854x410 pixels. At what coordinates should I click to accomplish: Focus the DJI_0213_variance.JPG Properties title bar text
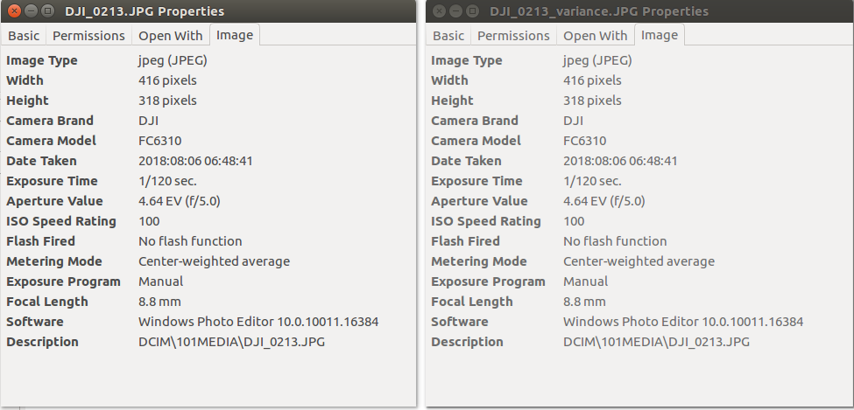coord(599,11)
